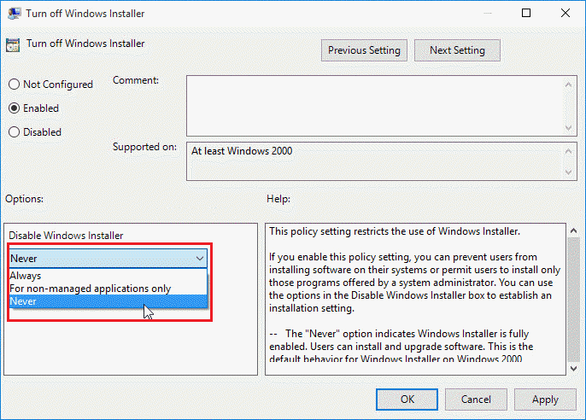Maximize the Turn off Windows Installer window
Image resolution: width=586 pixels, height=420 pixels.
click(526, 13)
